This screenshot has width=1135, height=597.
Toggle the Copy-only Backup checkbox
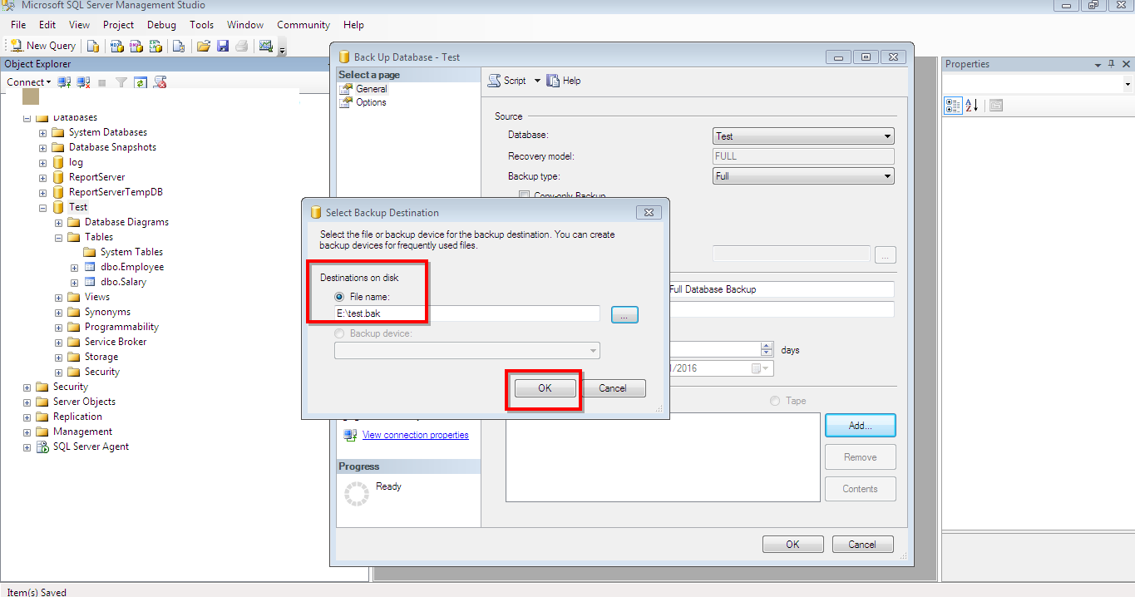coord(524,196)
